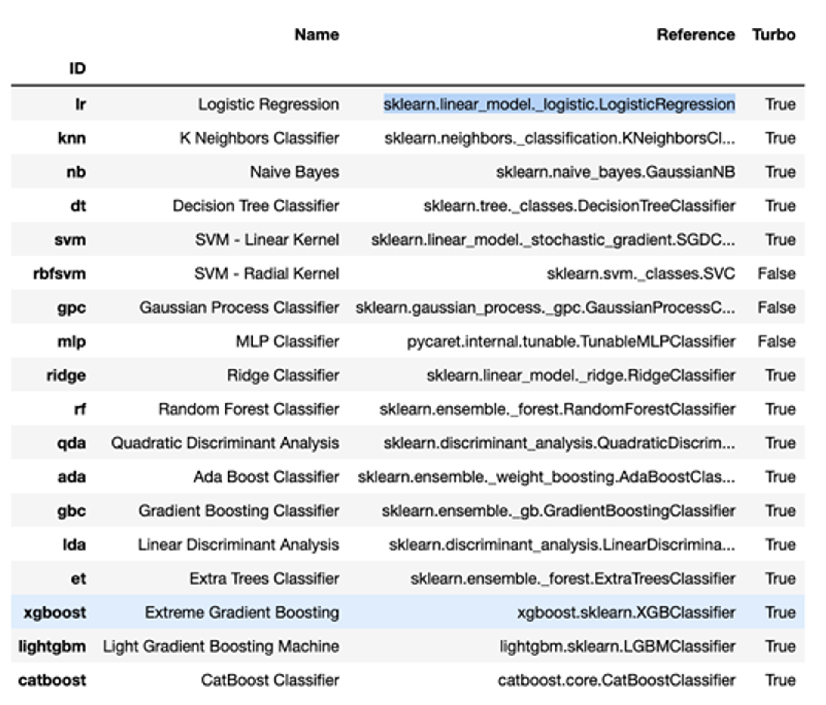Click the xgboost row ID

click(55, 613)
